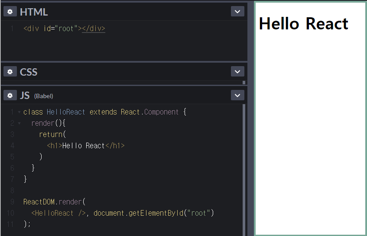The width and height of the screenshot is (367, 236).
Task: Click the small CSS editor scrollbar handle
Action: click(x=244, y=83)
